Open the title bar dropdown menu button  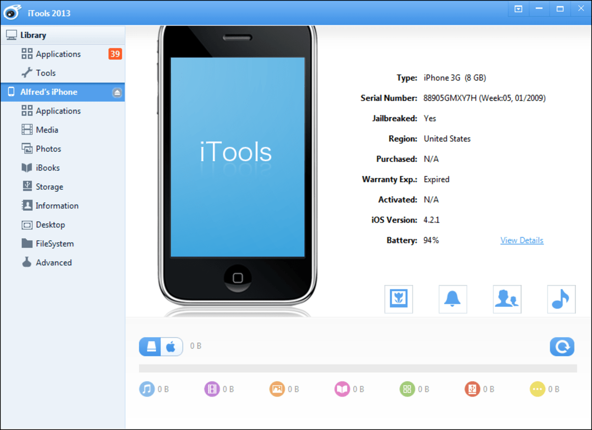pos(518,8)
